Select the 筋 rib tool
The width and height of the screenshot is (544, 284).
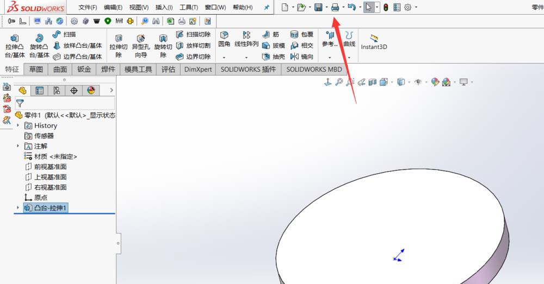pyautogui.click(x=270, y=34)
